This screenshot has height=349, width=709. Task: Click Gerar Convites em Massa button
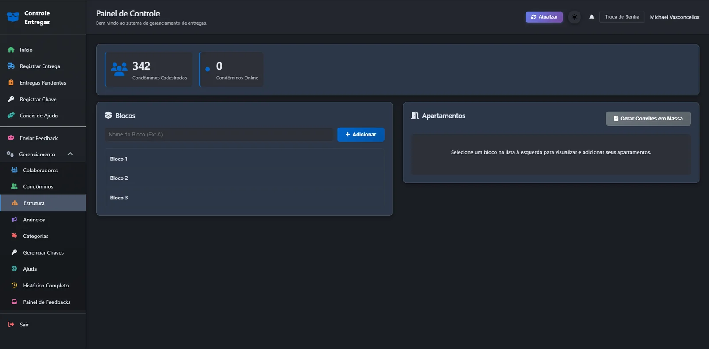click(x=648, y=119)
